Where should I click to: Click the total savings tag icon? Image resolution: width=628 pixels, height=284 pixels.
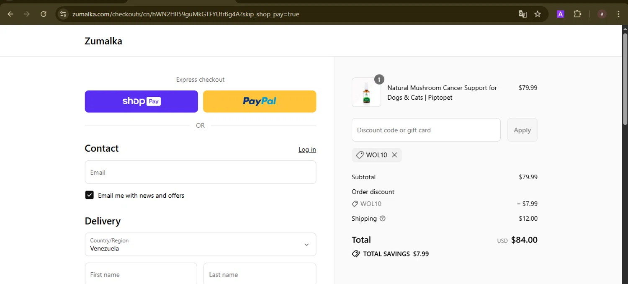coord(356,254)
